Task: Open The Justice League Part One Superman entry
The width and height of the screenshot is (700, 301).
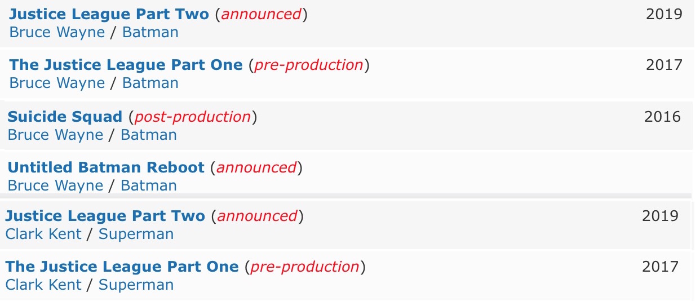Action: tap(122, 267)
